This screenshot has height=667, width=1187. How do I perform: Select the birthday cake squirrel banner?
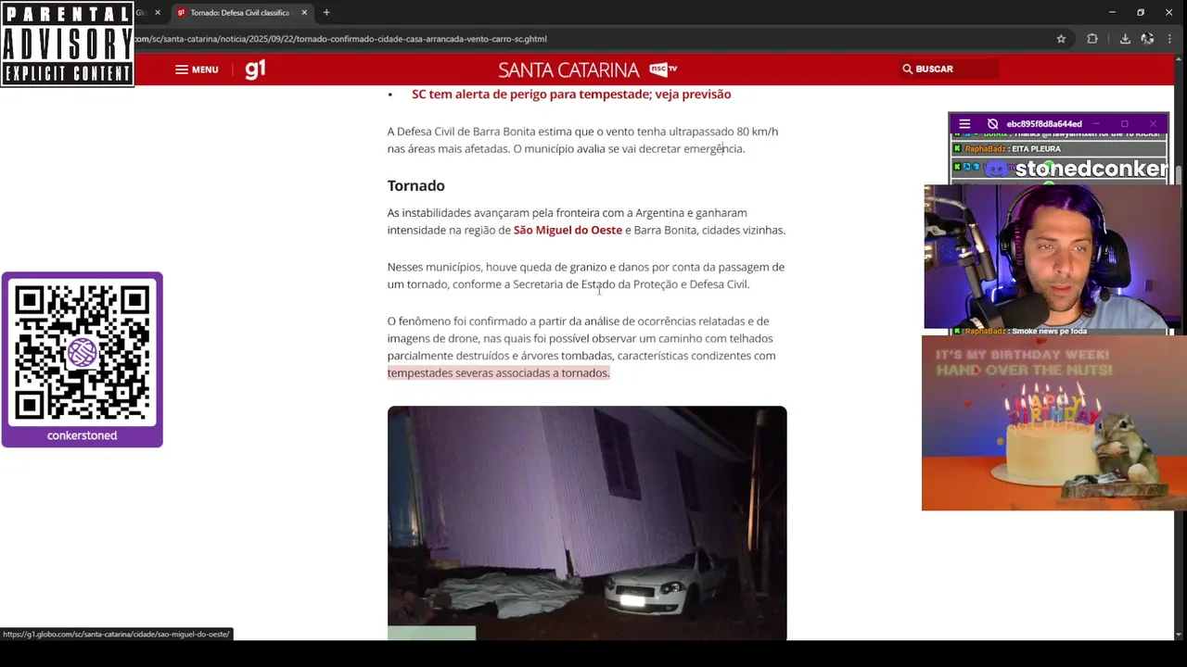tap(1053, 423)
